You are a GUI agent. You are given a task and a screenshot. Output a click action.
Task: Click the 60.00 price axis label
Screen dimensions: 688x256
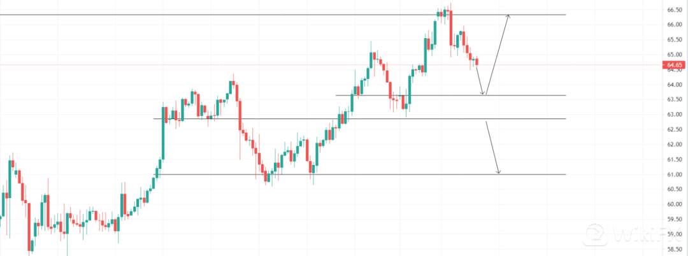675,204
